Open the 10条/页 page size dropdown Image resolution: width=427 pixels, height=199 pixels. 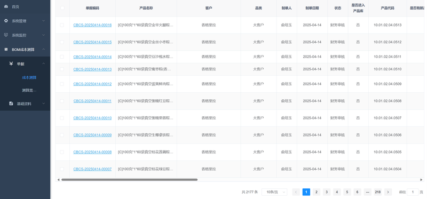point(274,192)
